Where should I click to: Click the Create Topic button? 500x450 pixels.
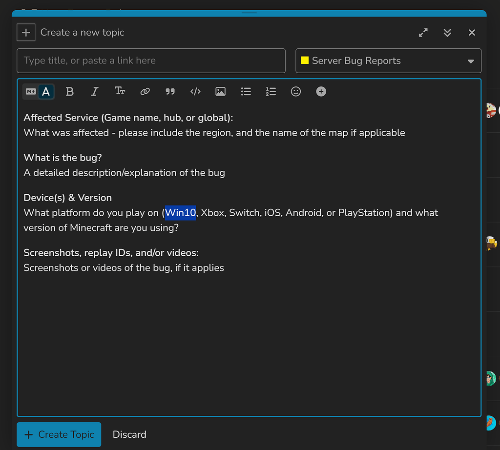(59, 434)
